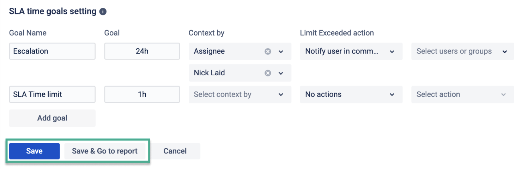Image resolution: width=522 pixels, height=169 pixels.
Task: Click Save & Go to report
Action: [x=105, y=151]
